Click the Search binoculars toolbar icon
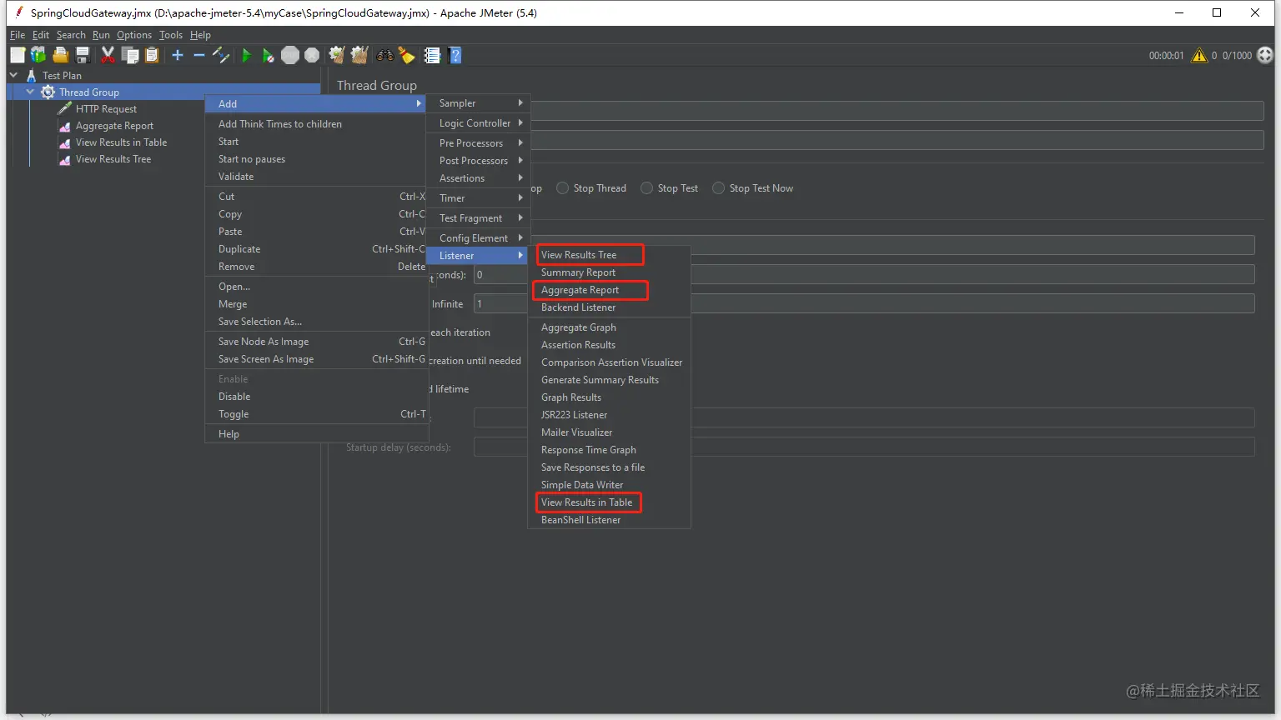 click(385, 55)
